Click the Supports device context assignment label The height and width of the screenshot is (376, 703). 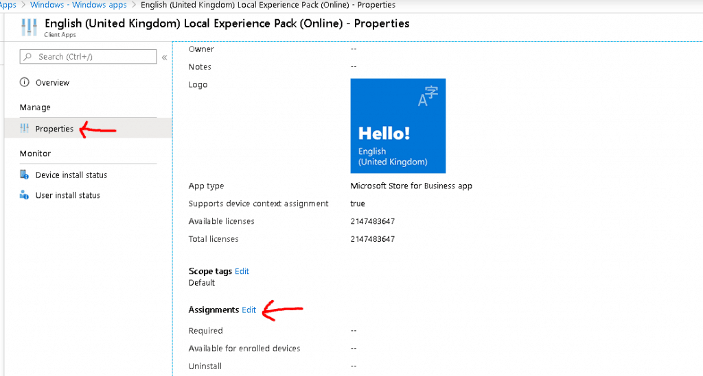click(258, 204)
